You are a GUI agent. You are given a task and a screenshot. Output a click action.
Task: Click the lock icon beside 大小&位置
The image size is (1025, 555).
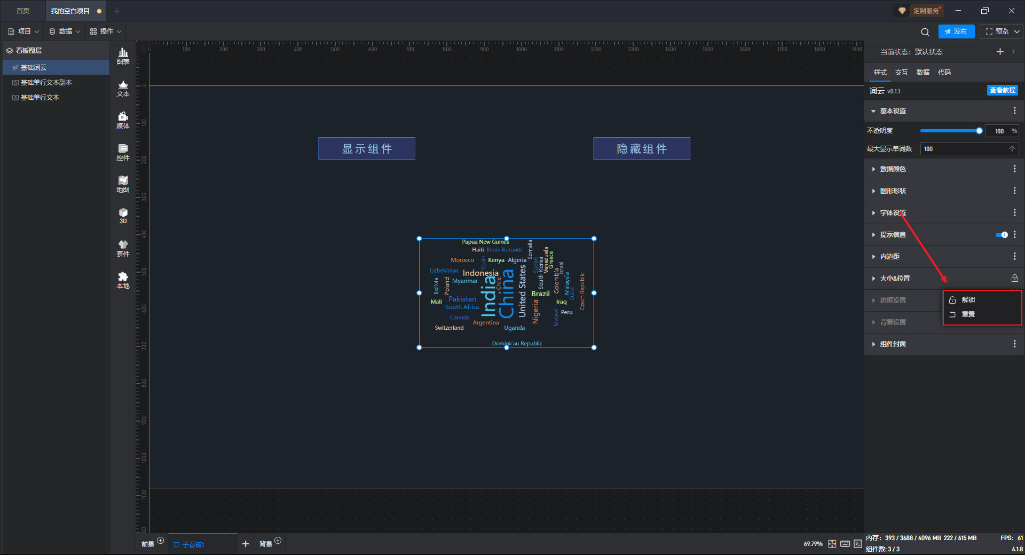1014,279
